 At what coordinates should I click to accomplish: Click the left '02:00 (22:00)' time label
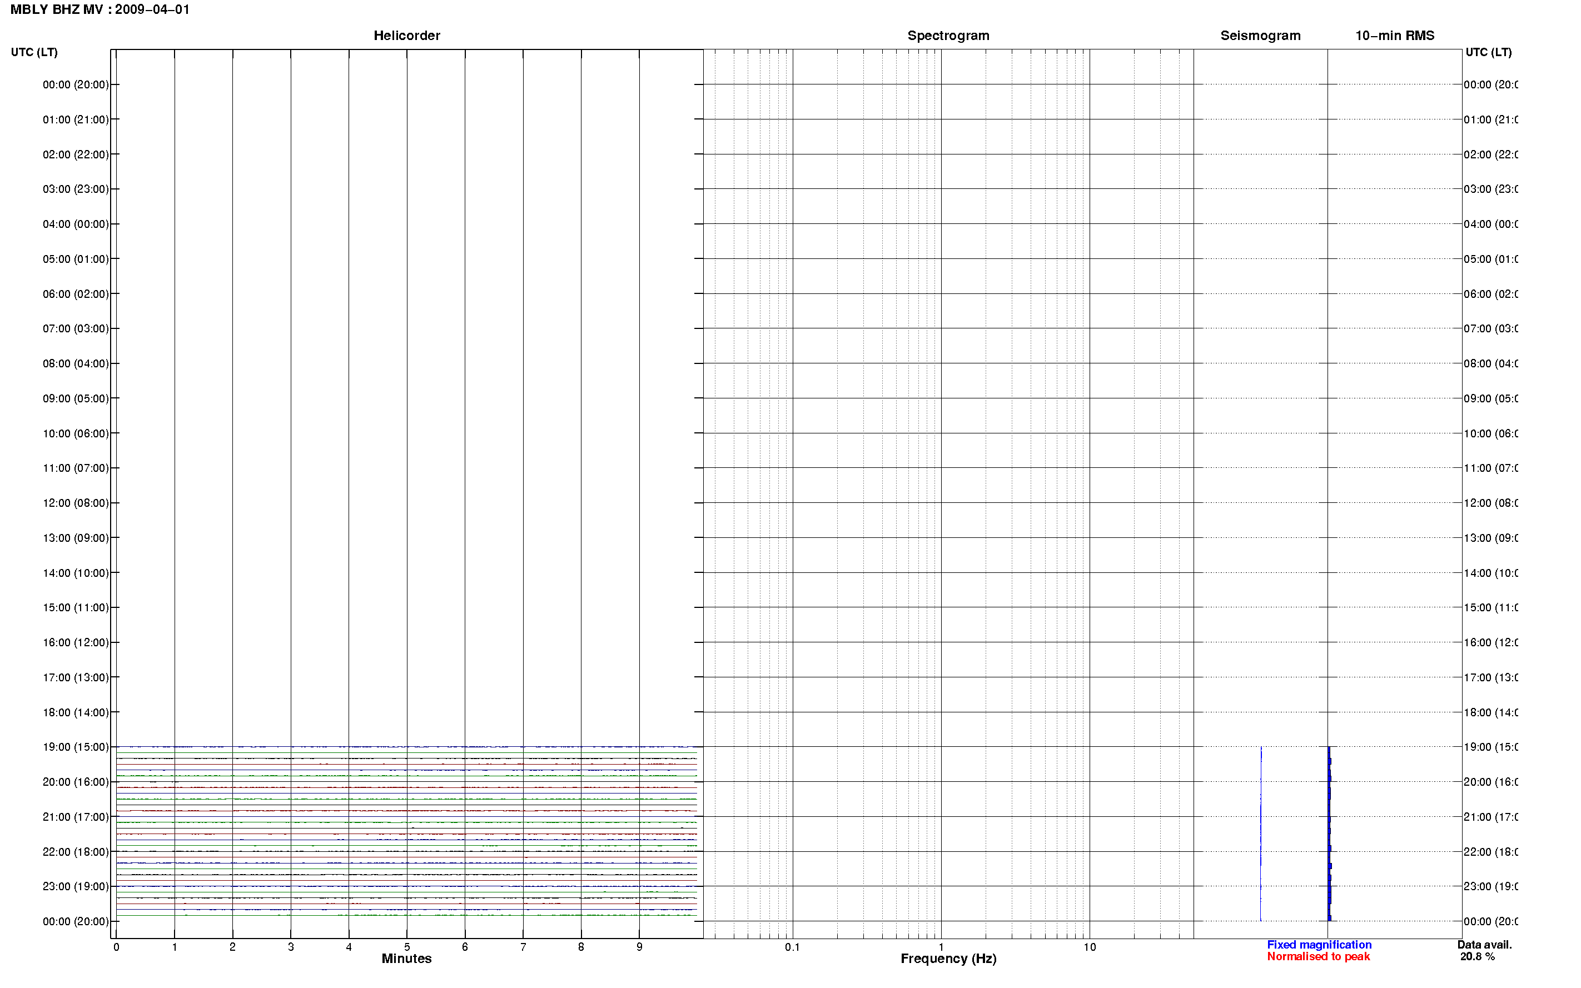coord(76,154)
